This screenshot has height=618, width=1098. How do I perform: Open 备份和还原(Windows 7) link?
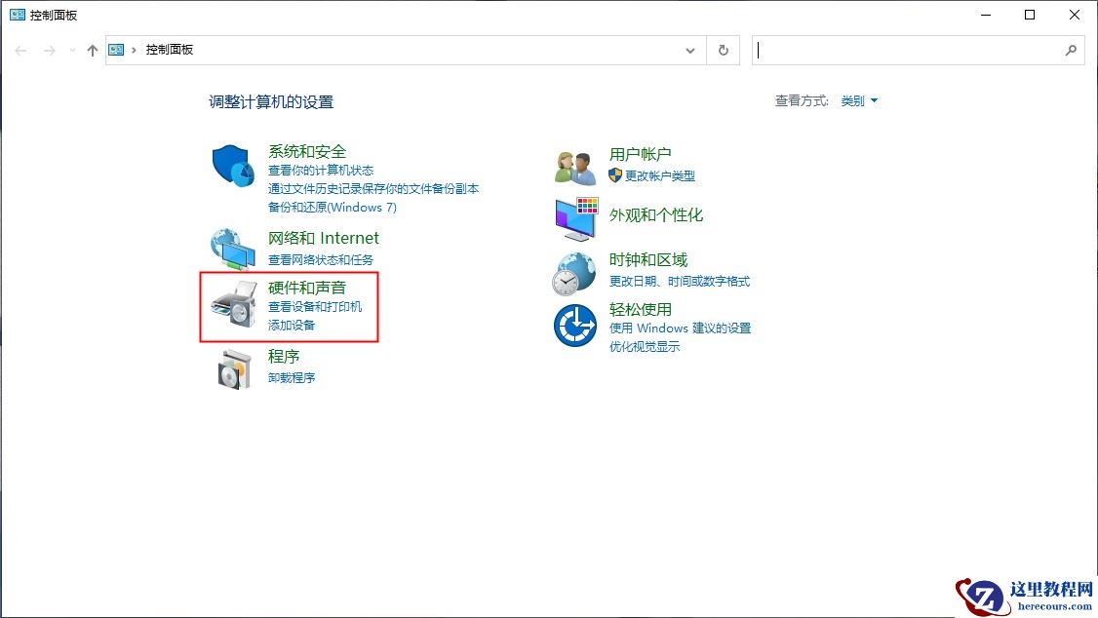[x=332, y=207]
